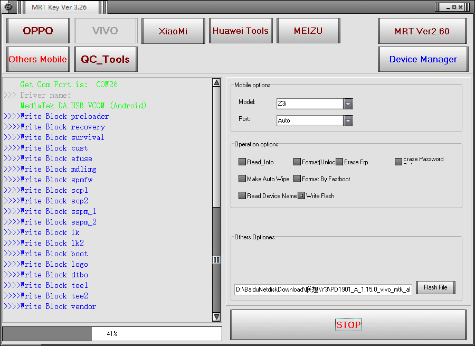Viewport: 475px width, 346px height.
Task: Click 'Write Block recovery' log line
Action: [54, 127]
